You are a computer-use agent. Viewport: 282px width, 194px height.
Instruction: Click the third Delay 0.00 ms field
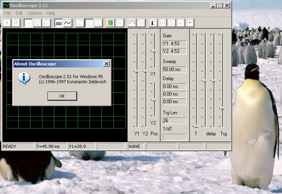click(174, 102)
